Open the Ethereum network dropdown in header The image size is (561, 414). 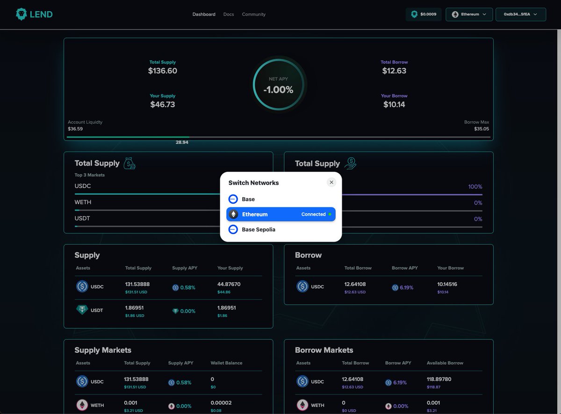pyautogui.click(x=469, y=14)
